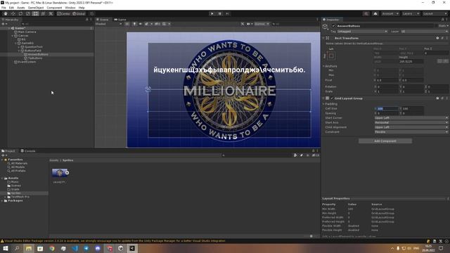
Task: Select the Rotate tool in the toolbar
Action: (x=20, y=13)
